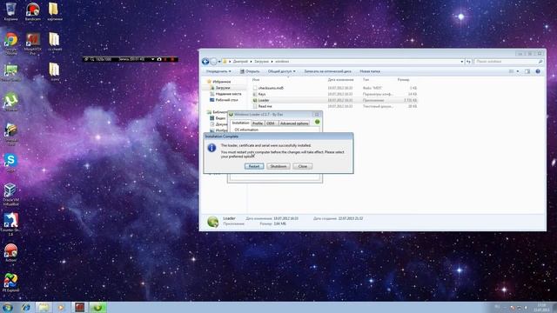
Task: Switch to the Windows Loader taskbar button
Action: 97,307
